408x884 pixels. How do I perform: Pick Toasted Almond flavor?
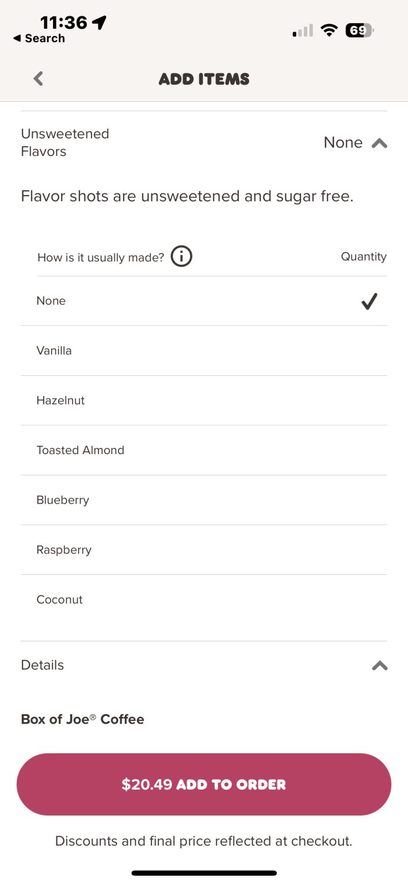coord(81,450)
